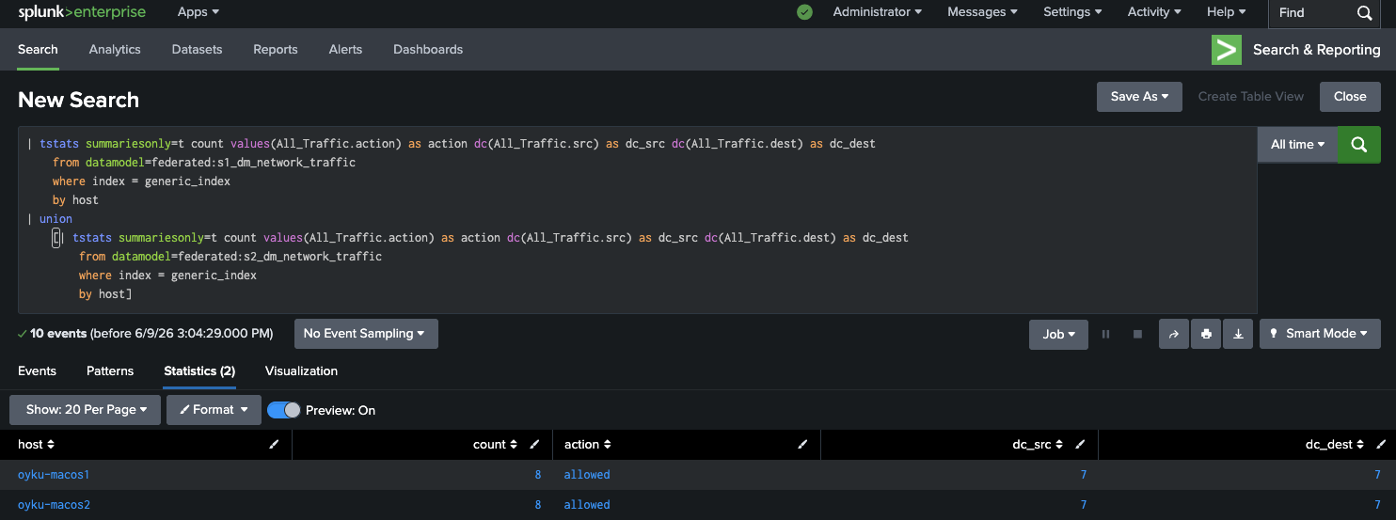This screenshot has height=520, width=1396.
Task: Run search with green magnifier button
Action: click(1359, 145)
